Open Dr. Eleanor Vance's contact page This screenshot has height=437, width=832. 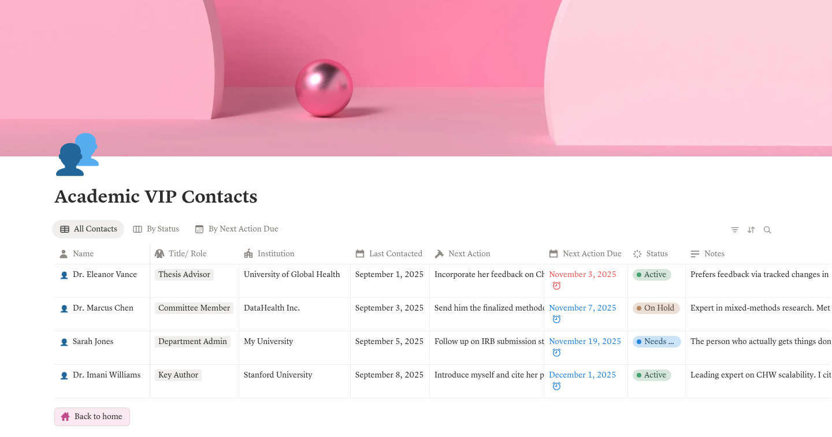[105, 275]
